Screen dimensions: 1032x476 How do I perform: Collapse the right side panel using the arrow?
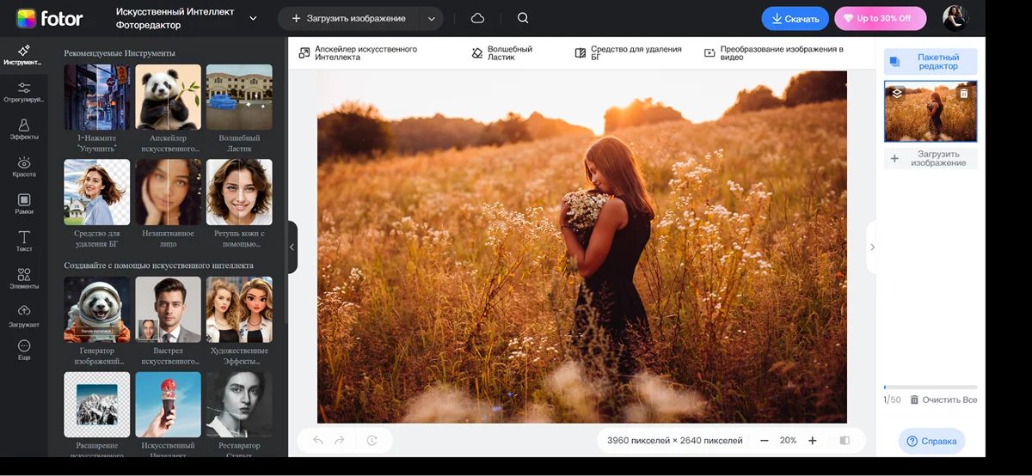pyautogui.click(x=872, y=247)
